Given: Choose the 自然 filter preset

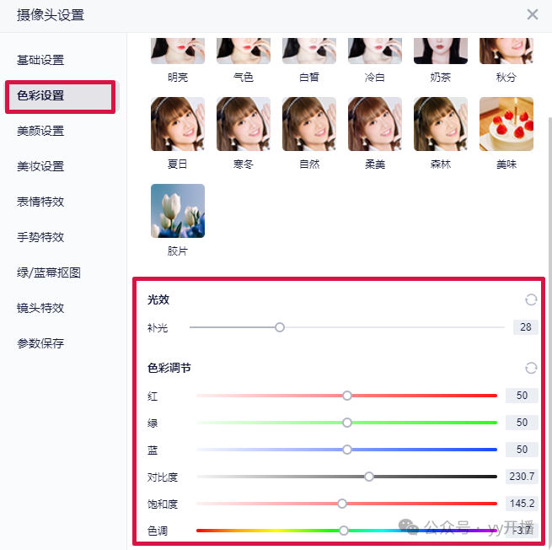Looking at the screenshot, I should 309,124.
